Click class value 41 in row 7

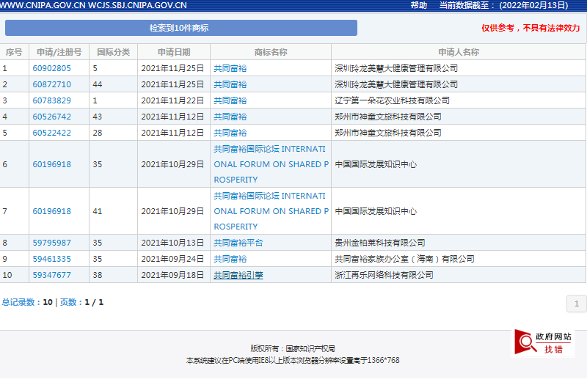[x=98, y=211]
